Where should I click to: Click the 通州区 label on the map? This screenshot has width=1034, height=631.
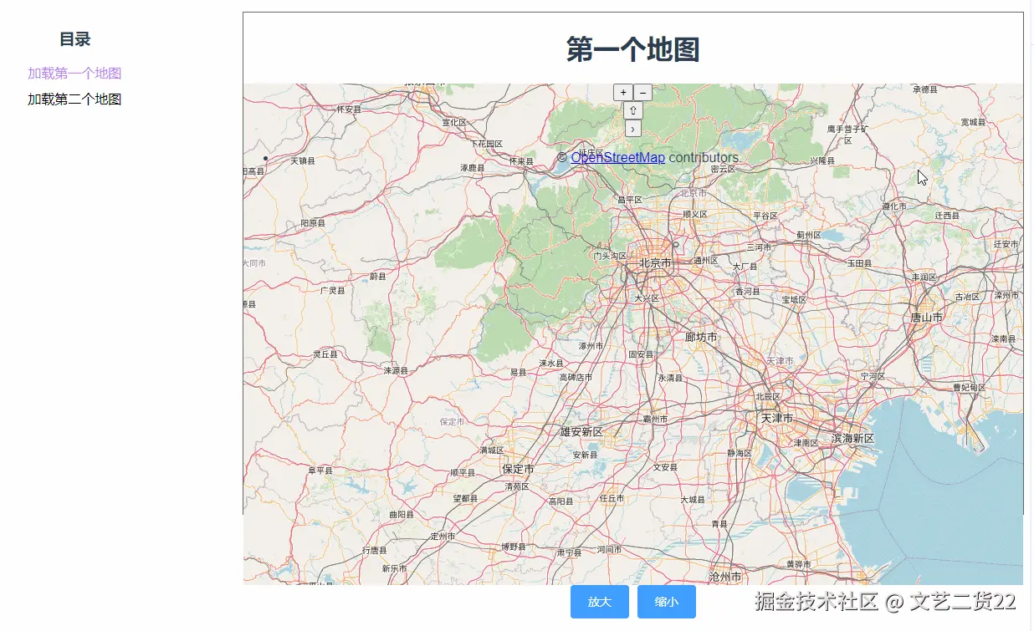click(707, 261)
